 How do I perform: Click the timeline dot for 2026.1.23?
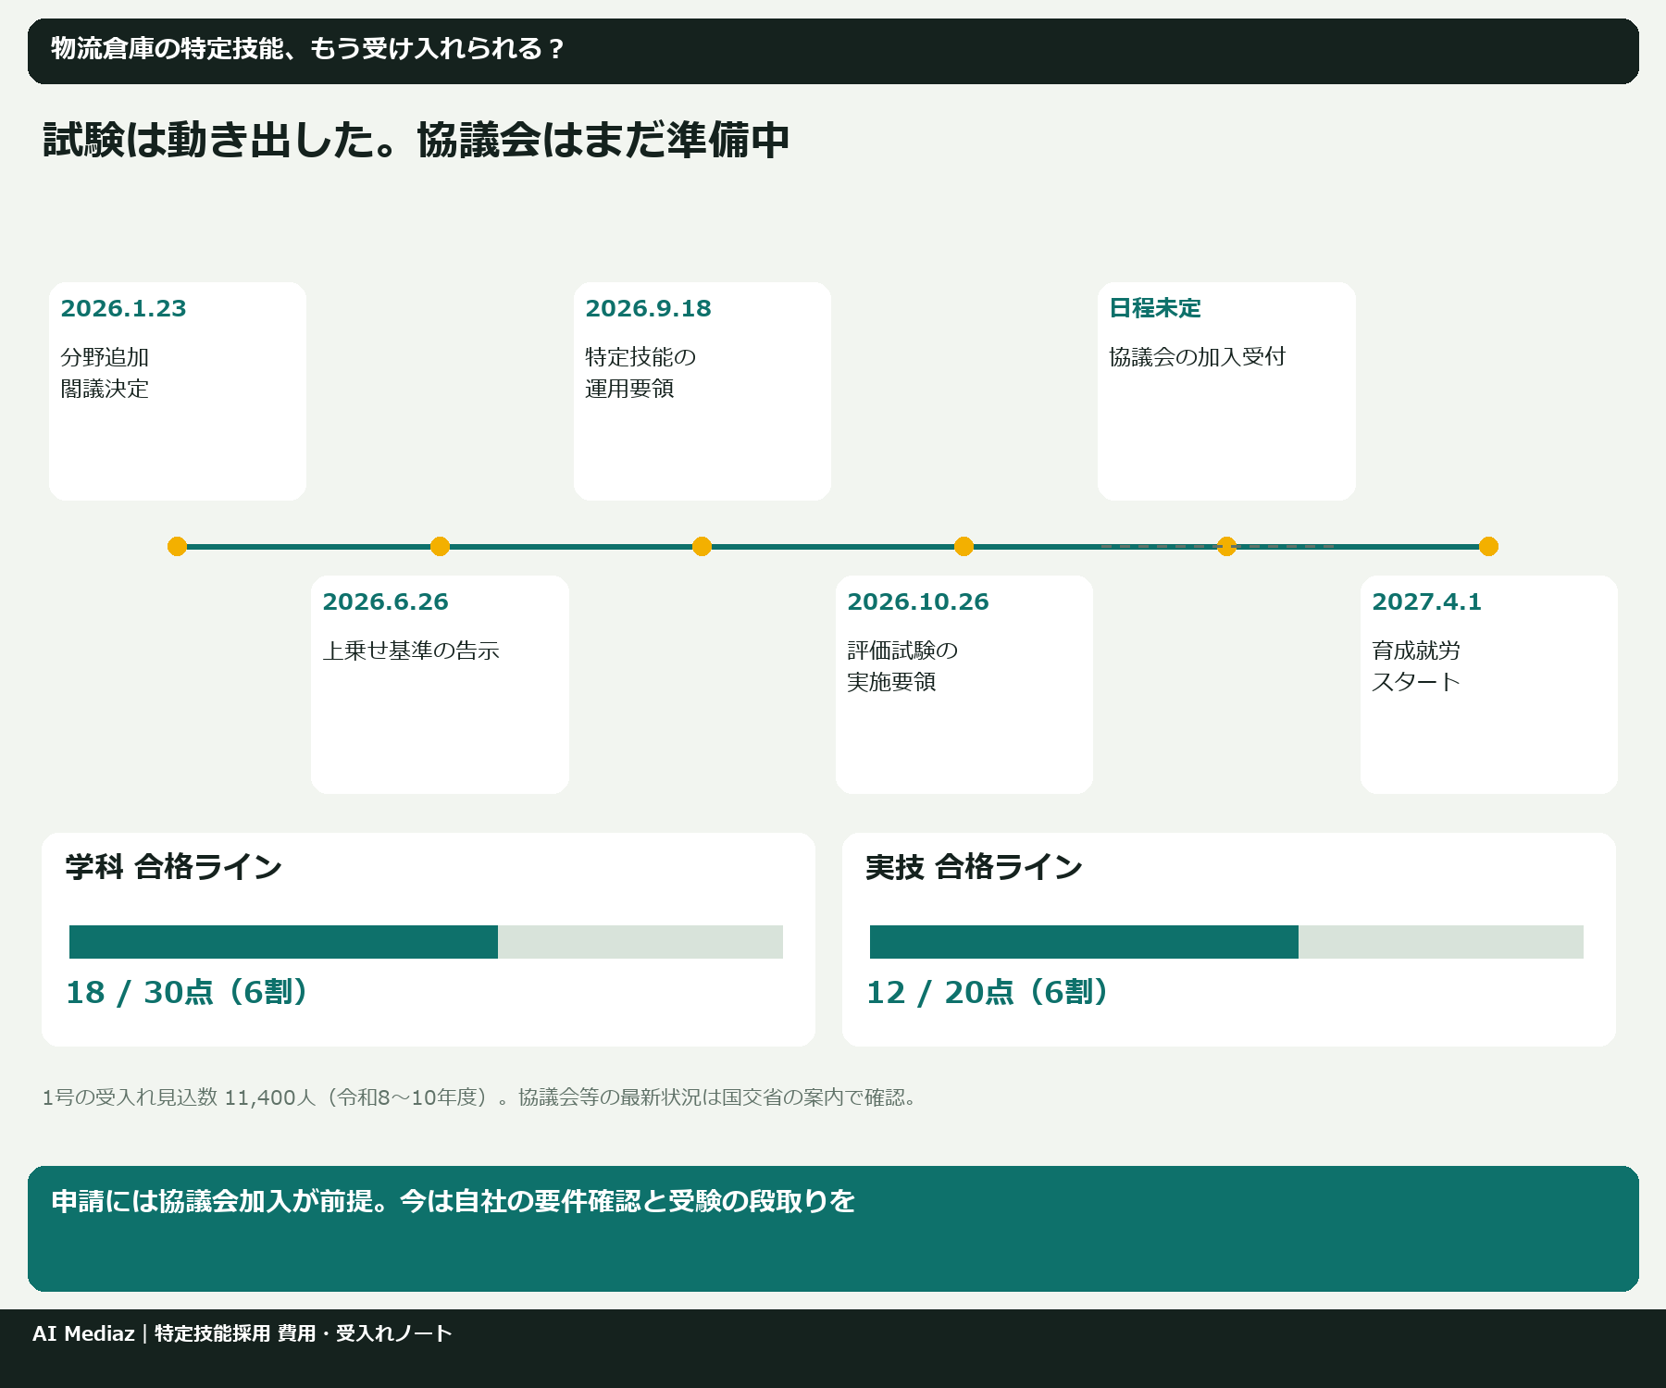(177, 547)
